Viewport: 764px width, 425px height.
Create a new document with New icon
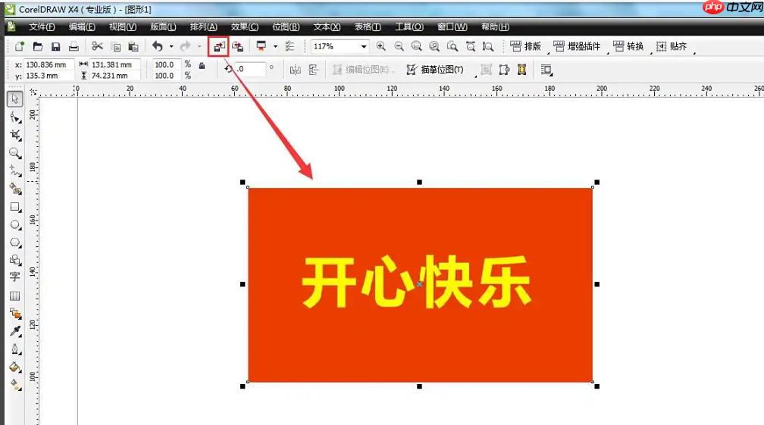(20, 47)
